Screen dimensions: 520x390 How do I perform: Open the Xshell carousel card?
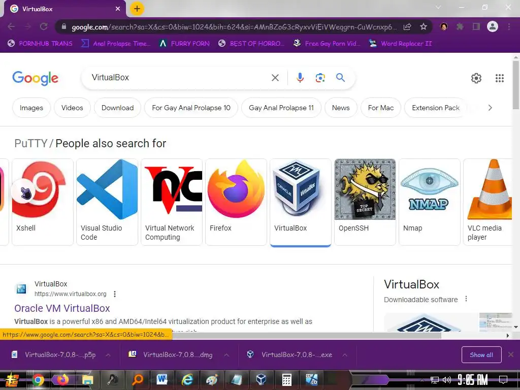point(43,202)
